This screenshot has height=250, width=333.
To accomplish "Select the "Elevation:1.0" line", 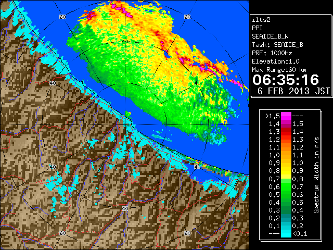I will 276,61.
